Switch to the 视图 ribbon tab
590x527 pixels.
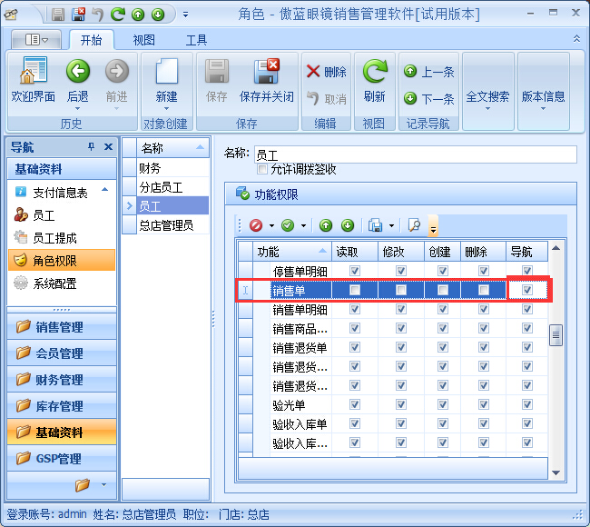point(143,40)
